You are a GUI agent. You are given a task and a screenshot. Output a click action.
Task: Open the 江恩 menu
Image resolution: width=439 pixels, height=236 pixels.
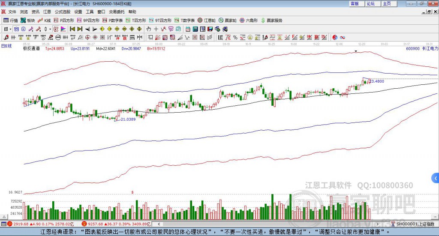[x=47, y=12]
